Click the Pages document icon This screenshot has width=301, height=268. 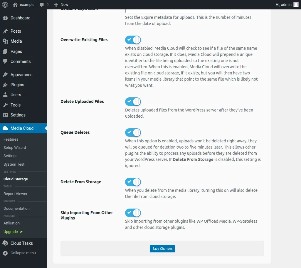tap(5, 51)
